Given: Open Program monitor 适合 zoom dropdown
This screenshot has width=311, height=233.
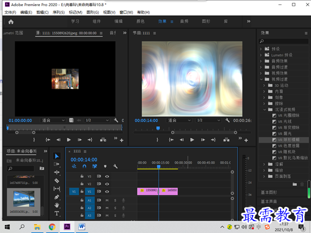Looking at the screenshot, I should point(179,120).
